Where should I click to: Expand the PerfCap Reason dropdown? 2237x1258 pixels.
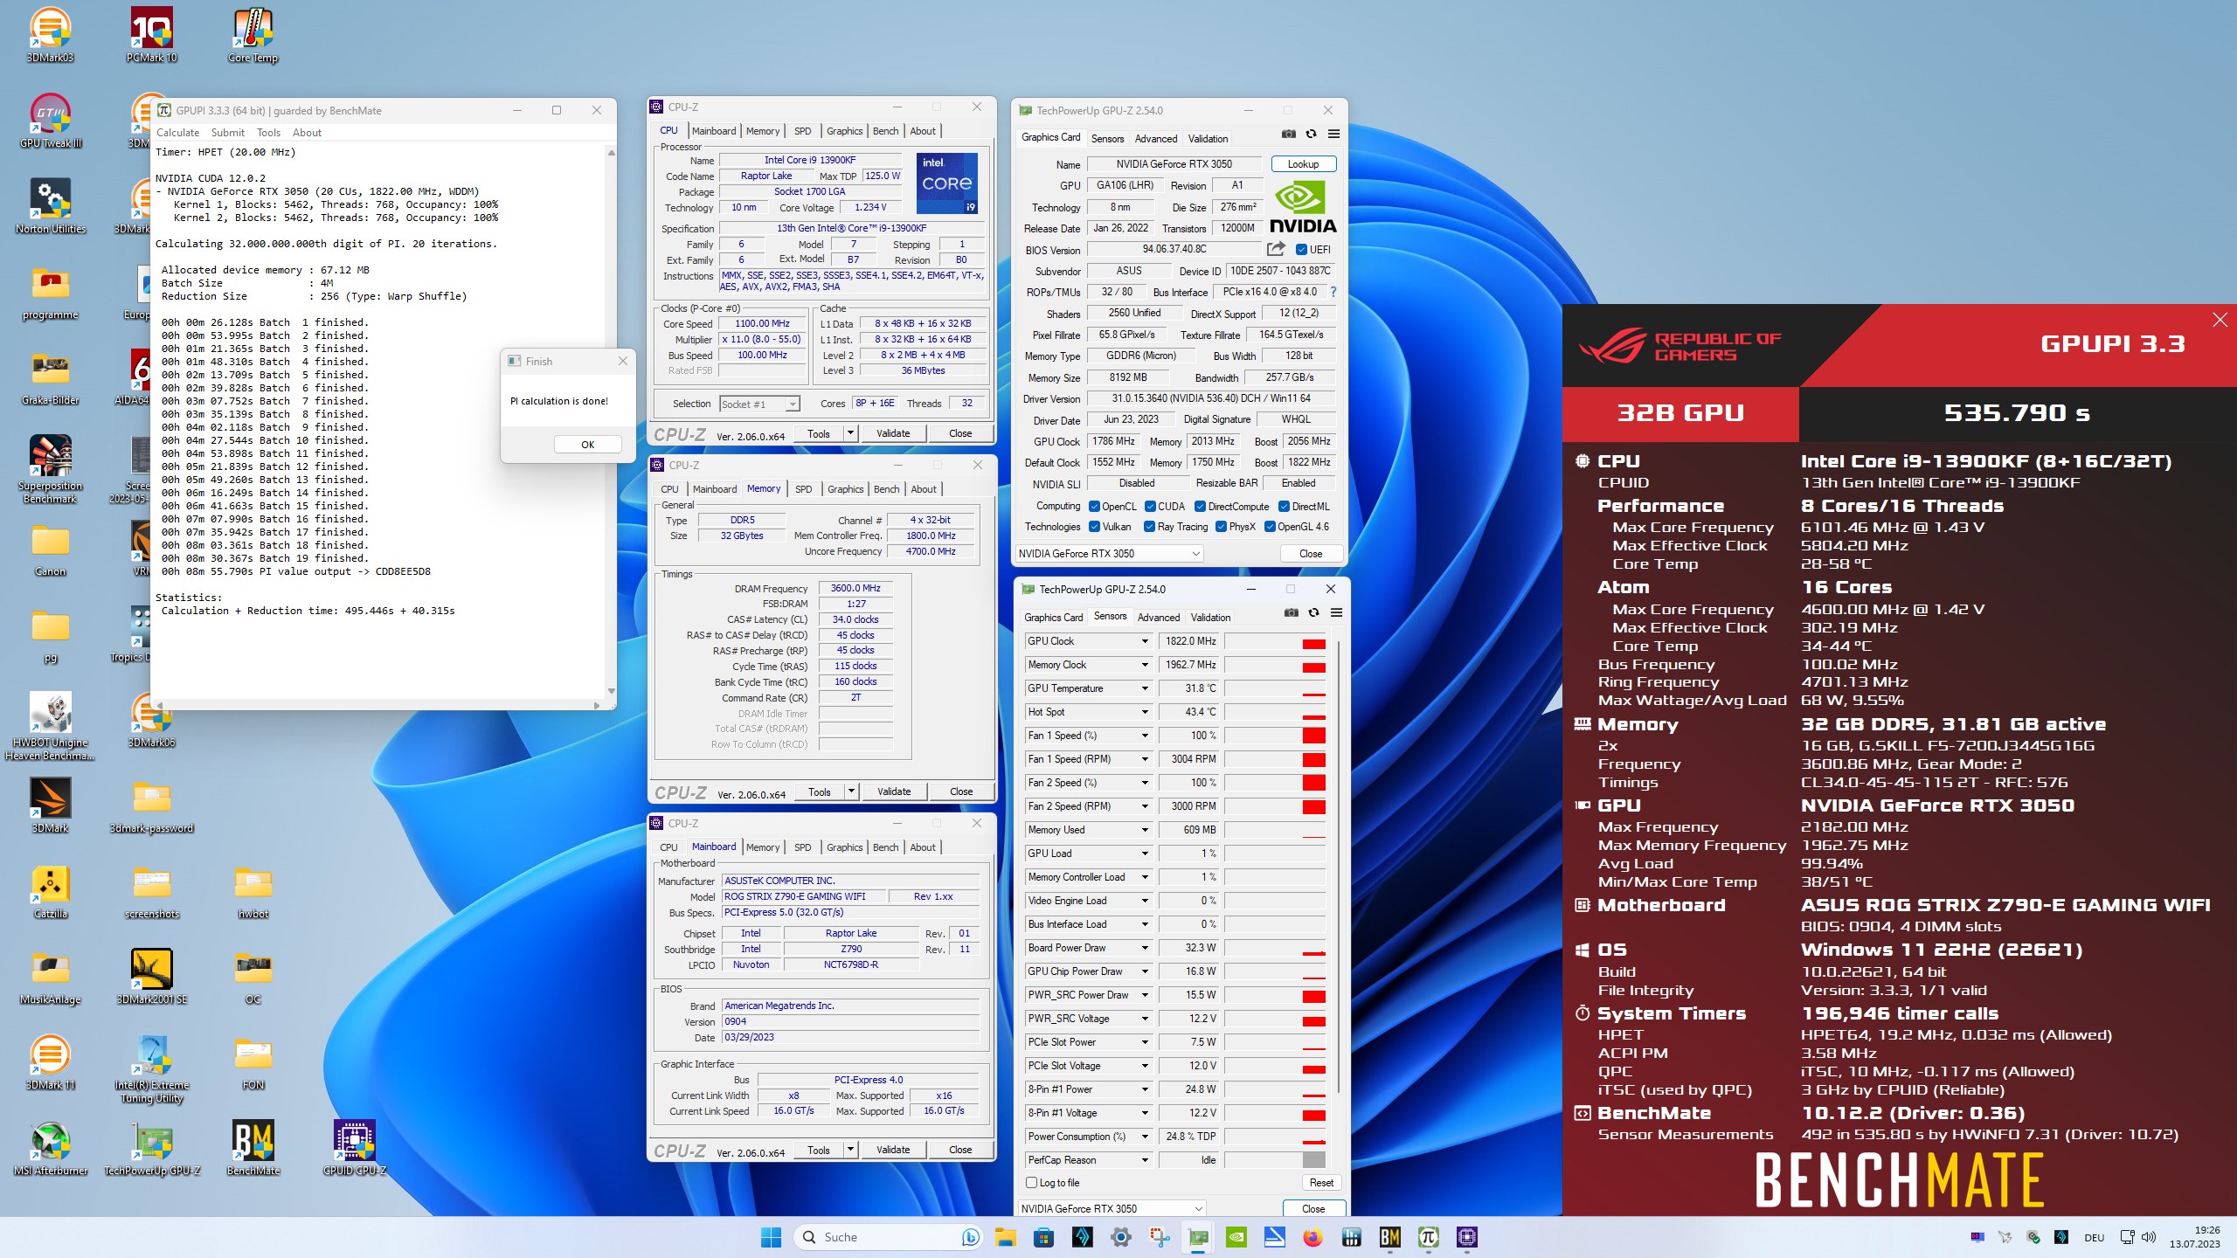[1145, 1160]
